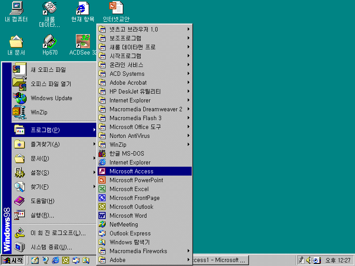
Task: Start Microsoft Word from the Programs list
Action: (x=145, y=215)
